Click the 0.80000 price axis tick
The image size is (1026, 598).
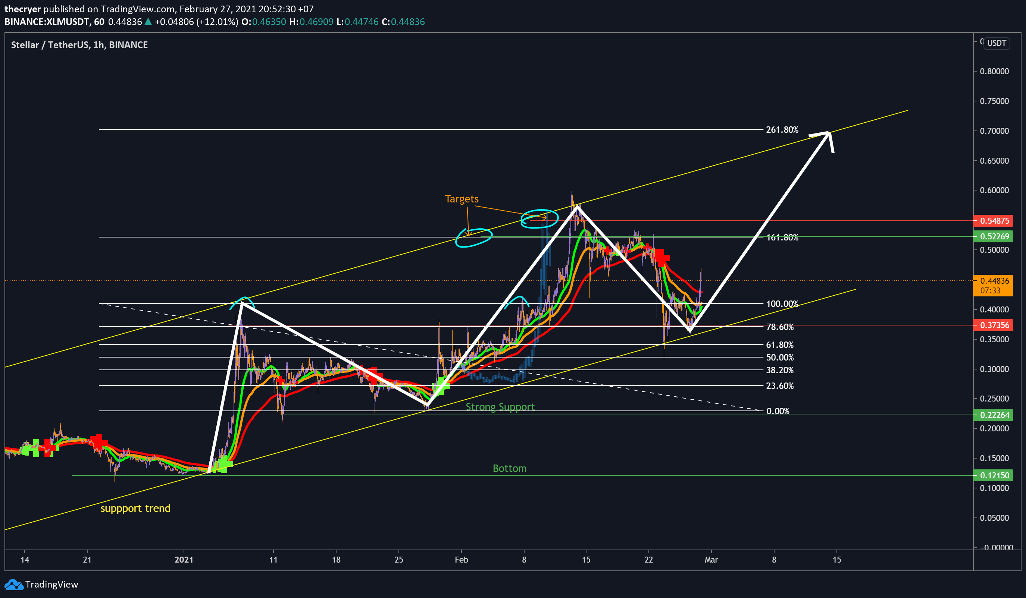click(994, 71)
